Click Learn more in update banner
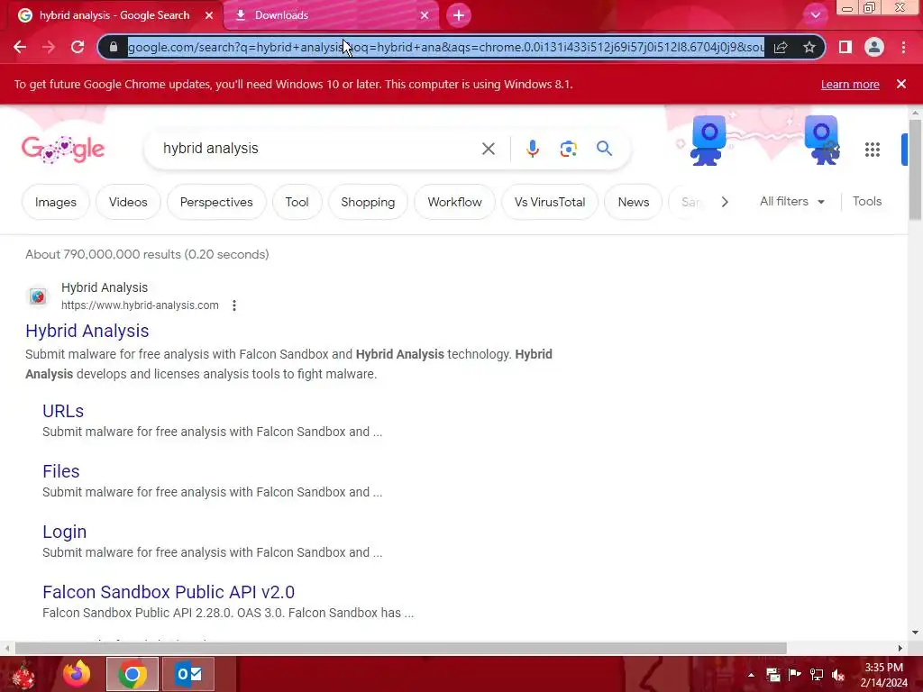Image resolution: width=923 pixels, height=692 pixels. coord(850,84)
